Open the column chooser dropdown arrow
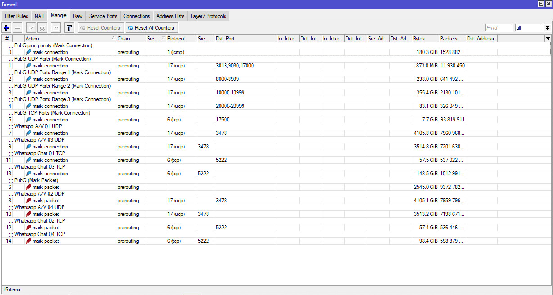The height and width of the screenshot is (295, 553). 548,39
